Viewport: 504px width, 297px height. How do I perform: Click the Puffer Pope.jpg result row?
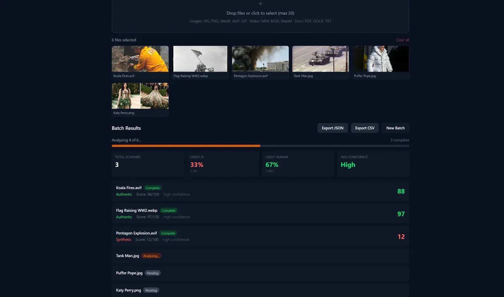tap(260, 273)
